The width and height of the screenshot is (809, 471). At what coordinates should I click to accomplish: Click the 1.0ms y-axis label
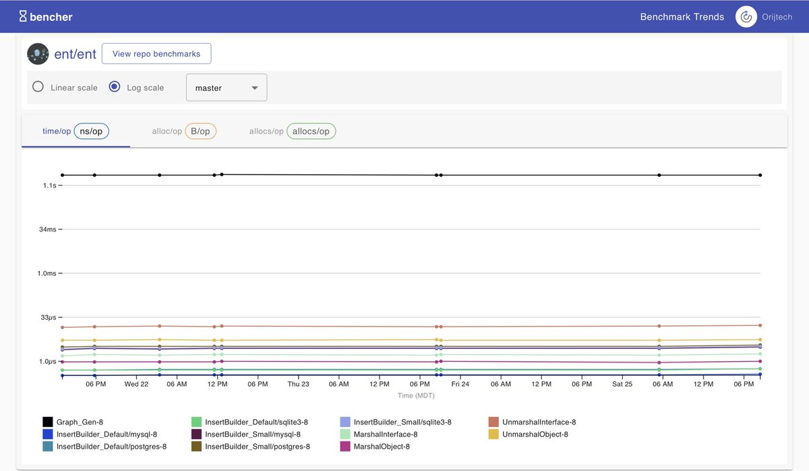point(47,273)
